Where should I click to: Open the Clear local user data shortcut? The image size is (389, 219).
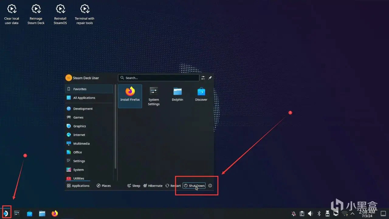pos(12,14)
